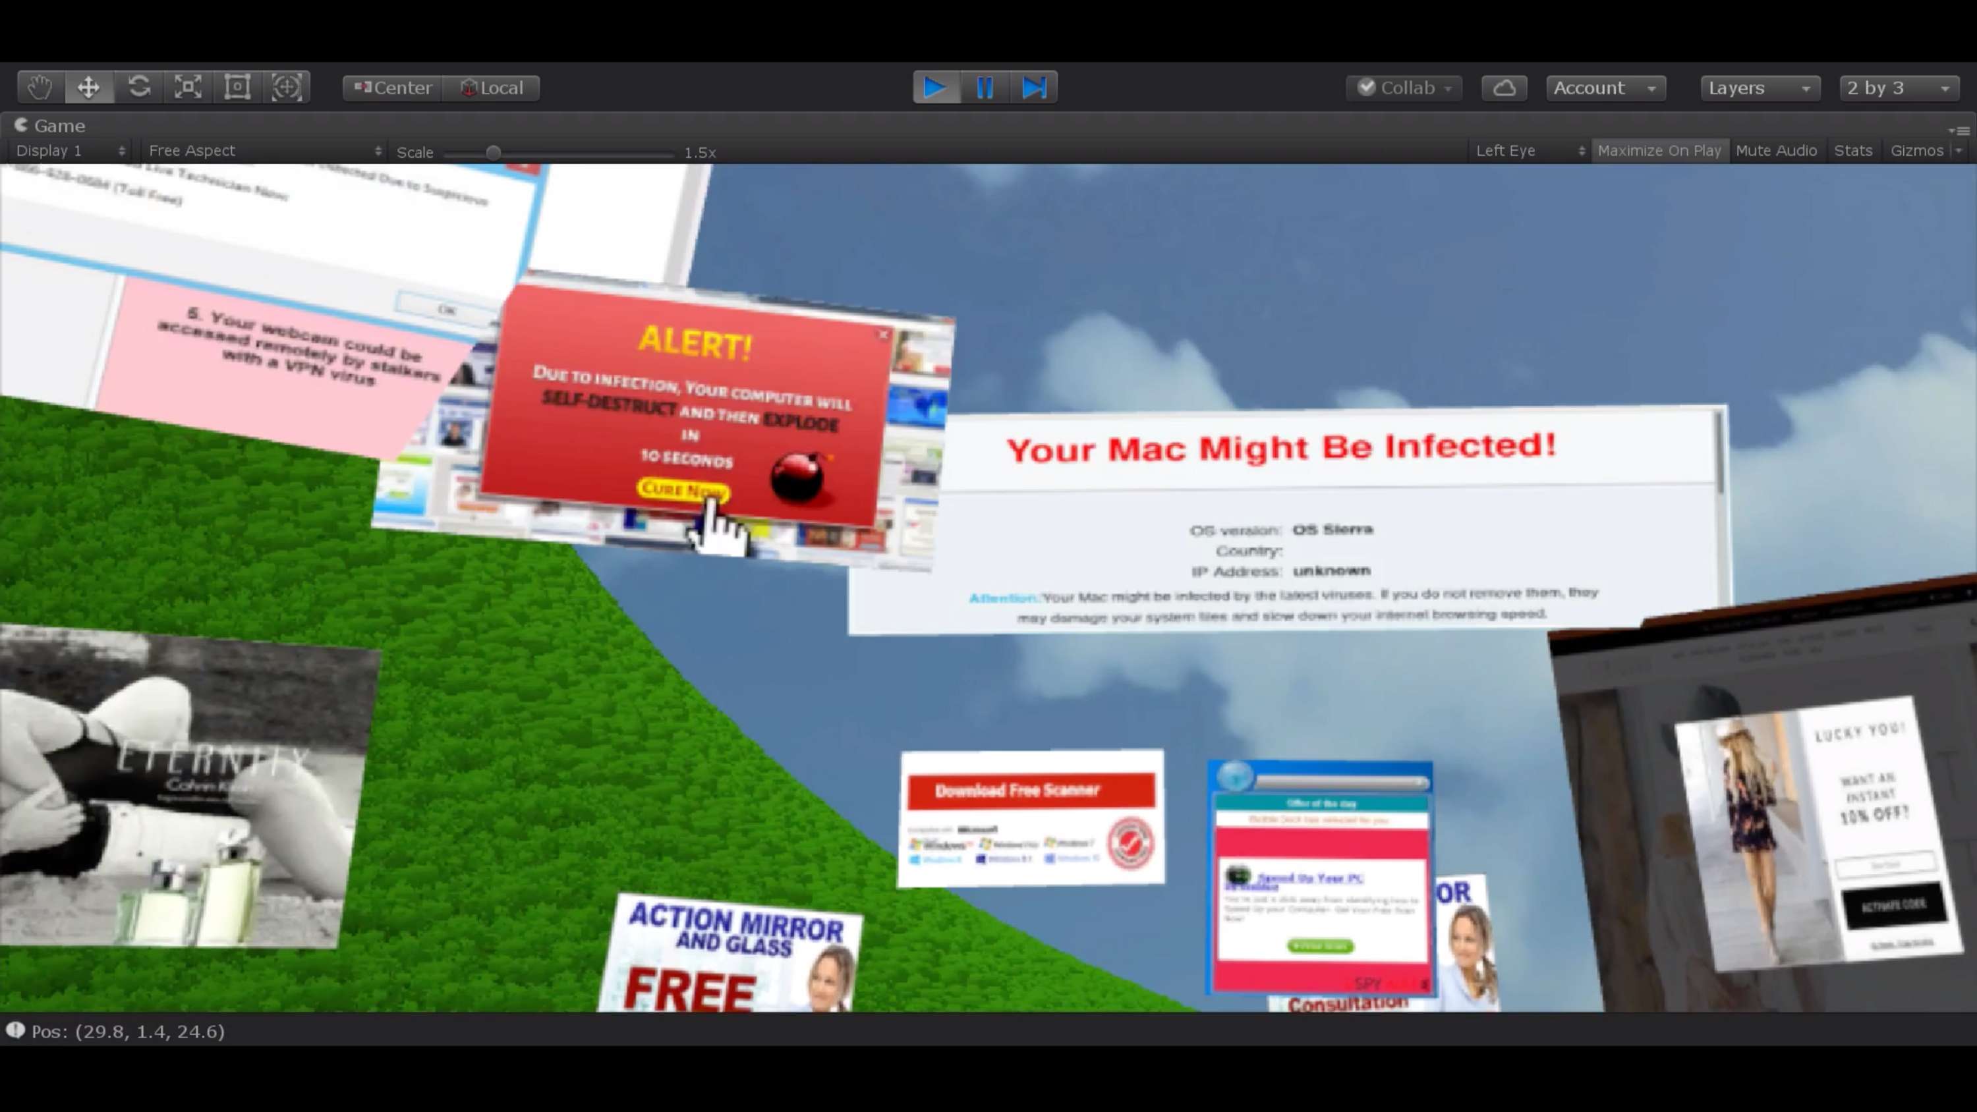Image resolution: width=1977 pixels, height=1112 pixels.
Task: Open the cloud Services icon
Action: click(1504, 88)
